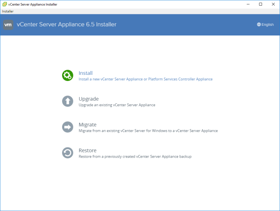Image resolution: width=280 pixels, height=211 pixels.
Task: Select the Install heading link
Action: (x=85, y=73)
